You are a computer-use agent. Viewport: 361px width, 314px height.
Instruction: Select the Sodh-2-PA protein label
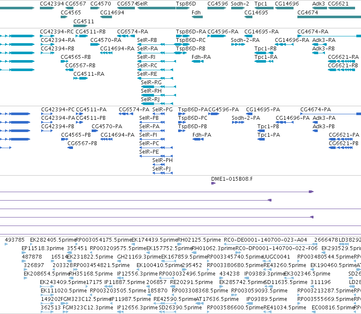point(246,118)
